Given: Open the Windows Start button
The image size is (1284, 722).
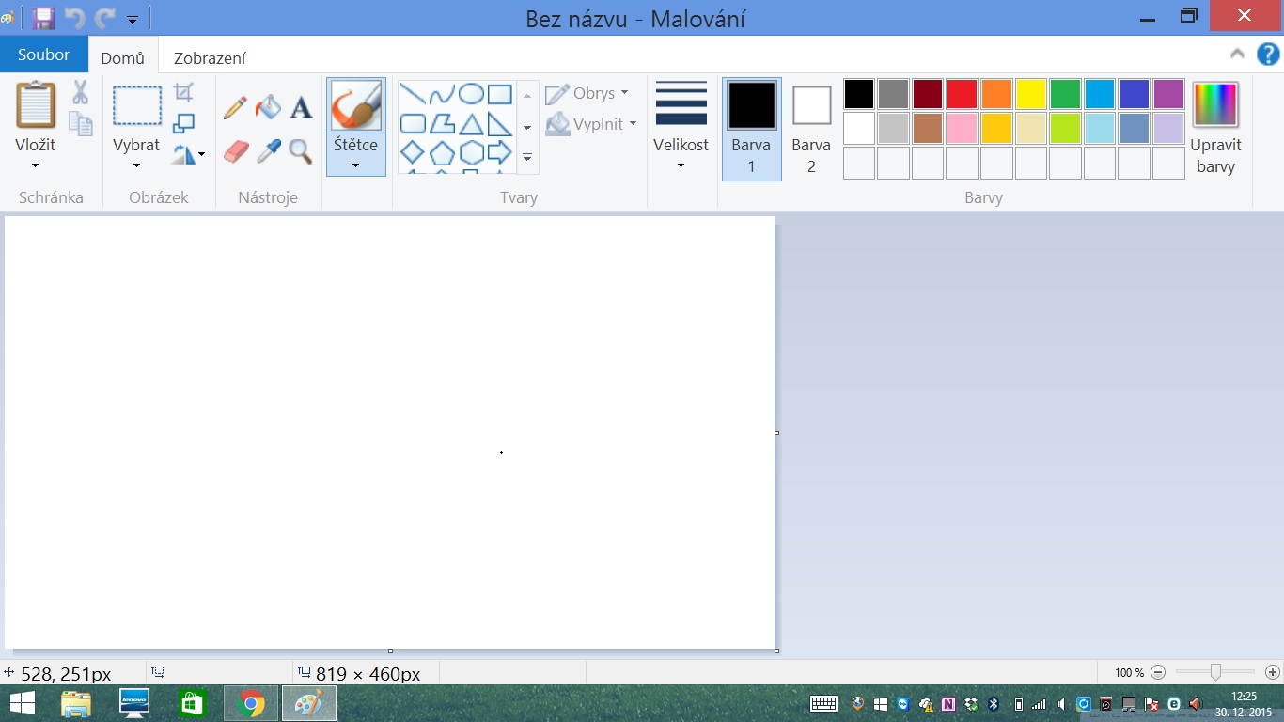Looking at the screenshot, I should pos(22,703).
